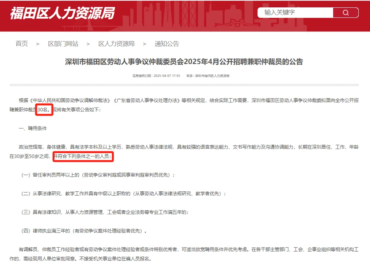Click the 输入关键字 search input field
Image resolution: width=370 pixels, height=274 pixels.
[x=295, y=12]
